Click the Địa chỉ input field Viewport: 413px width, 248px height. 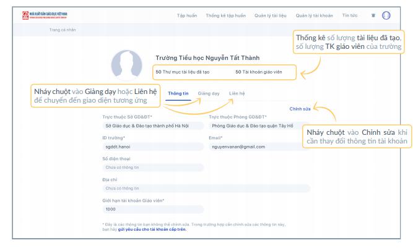tap(206, 188)
